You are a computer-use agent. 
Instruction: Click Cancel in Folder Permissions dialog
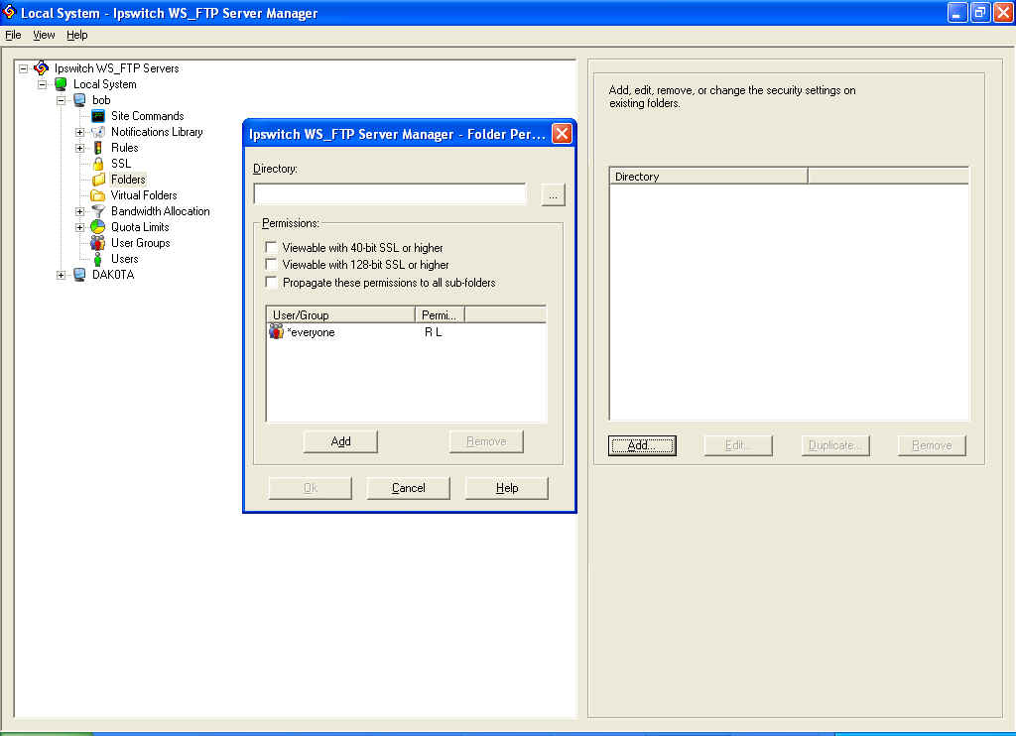pyautogui.click(x=408, y=488)
